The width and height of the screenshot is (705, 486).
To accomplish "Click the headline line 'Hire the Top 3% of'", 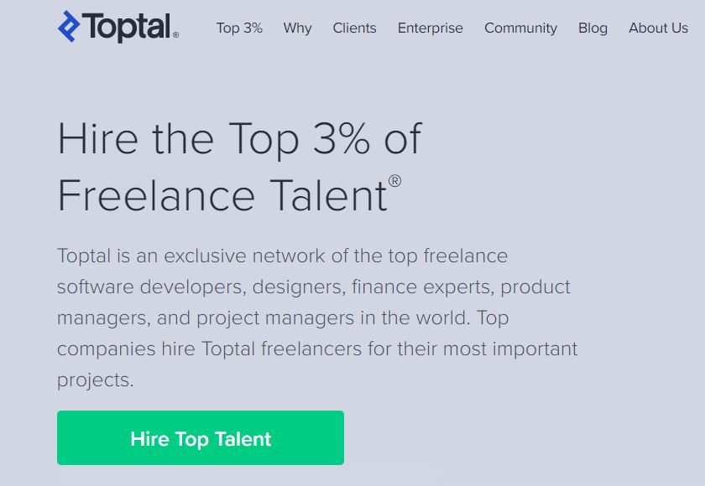I will coord(240,138).
